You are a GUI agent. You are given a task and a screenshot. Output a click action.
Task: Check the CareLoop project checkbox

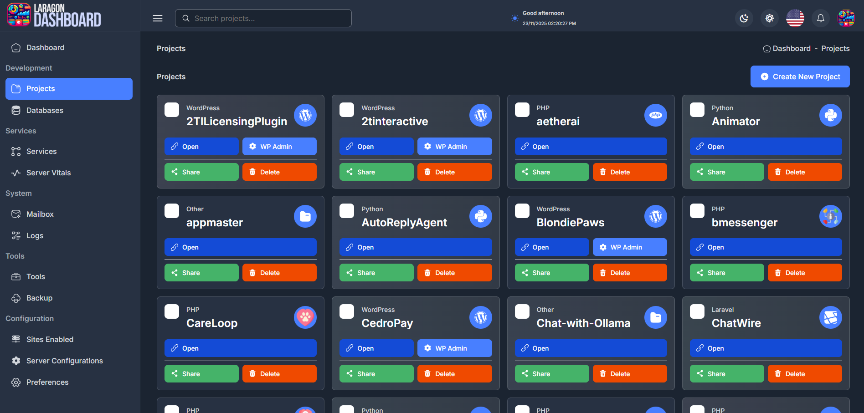coord(171,311)
